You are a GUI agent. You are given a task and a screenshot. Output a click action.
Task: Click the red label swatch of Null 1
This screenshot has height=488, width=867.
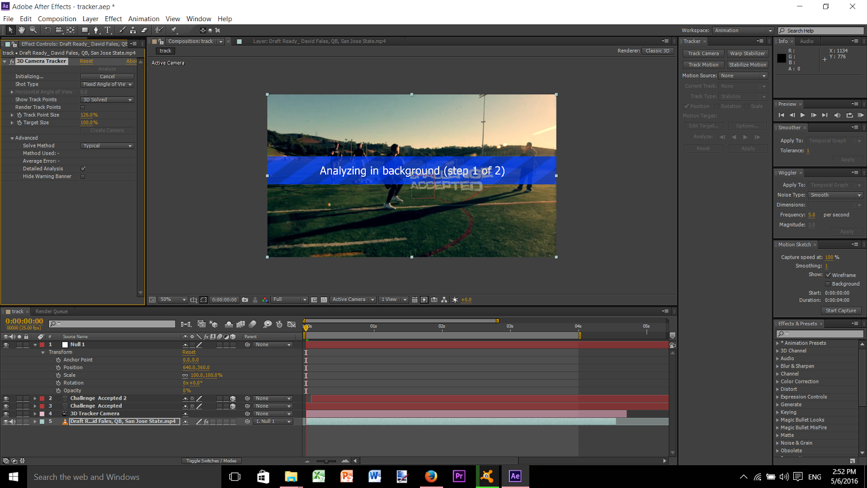tap(42, 345)
